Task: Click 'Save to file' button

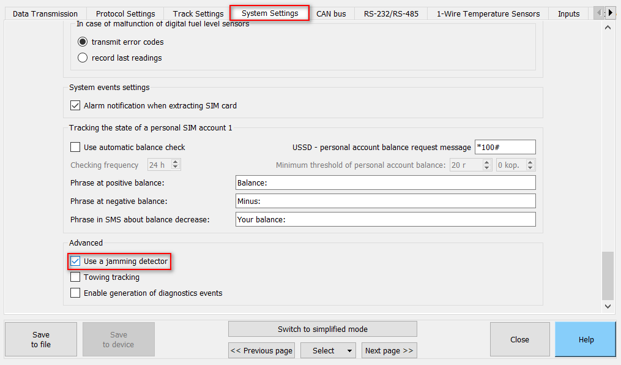Action: pos(41,339)
